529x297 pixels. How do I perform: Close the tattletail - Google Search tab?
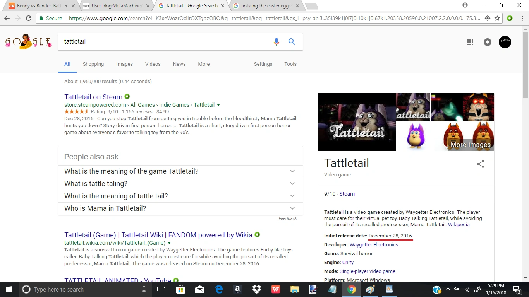222,6
